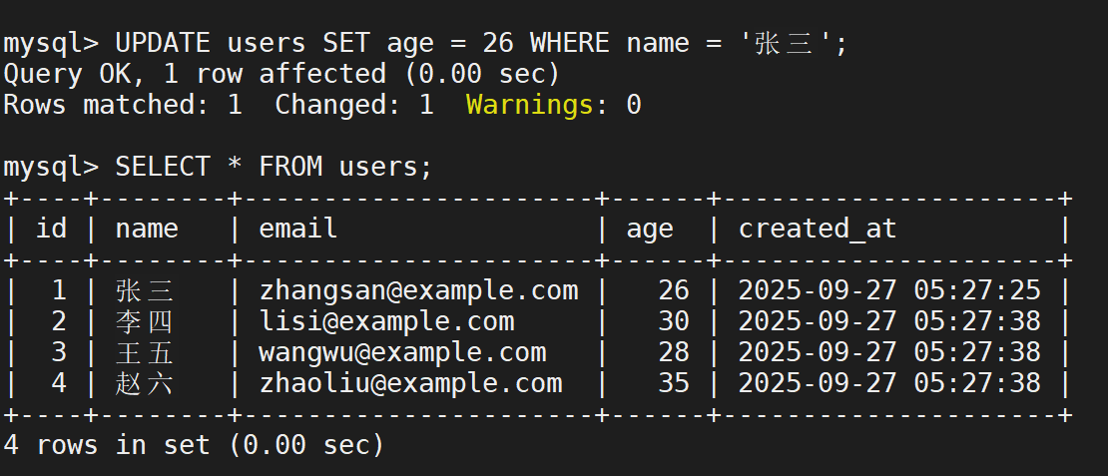Viewport: 1108px width, 476px height.
Task: Click id value 1 in the 张三 row
Action: tap(59, 291)
